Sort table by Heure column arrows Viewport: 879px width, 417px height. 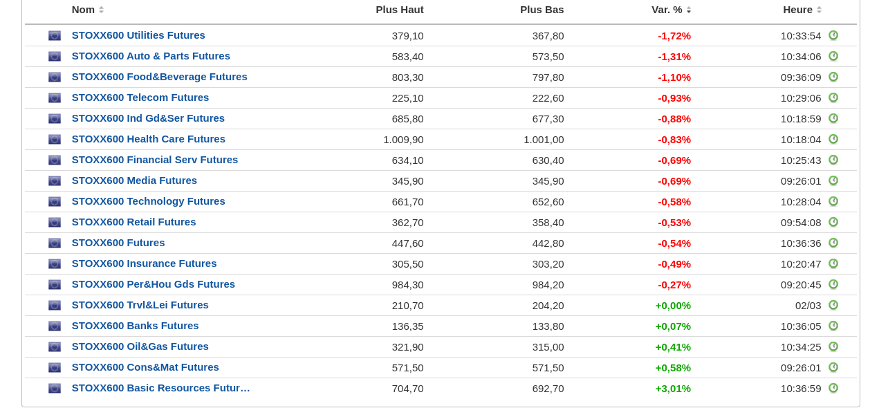pyautogui.click(x=820, y=10)
